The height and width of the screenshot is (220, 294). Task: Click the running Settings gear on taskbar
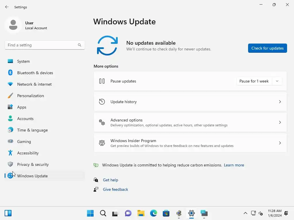[x=192, y=213]
